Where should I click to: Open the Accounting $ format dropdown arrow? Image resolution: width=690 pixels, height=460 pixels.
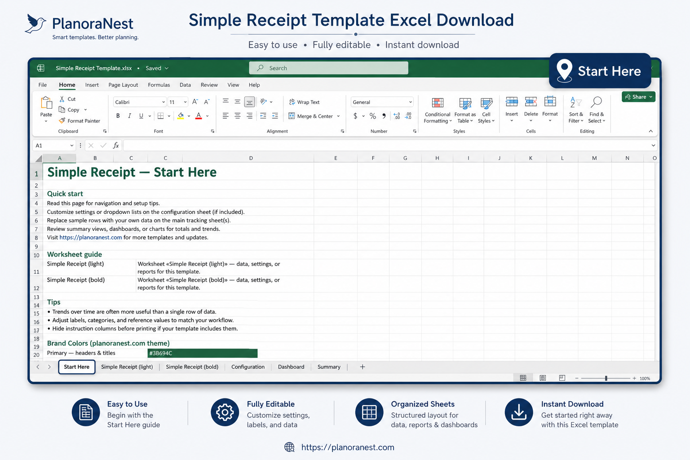363,116
